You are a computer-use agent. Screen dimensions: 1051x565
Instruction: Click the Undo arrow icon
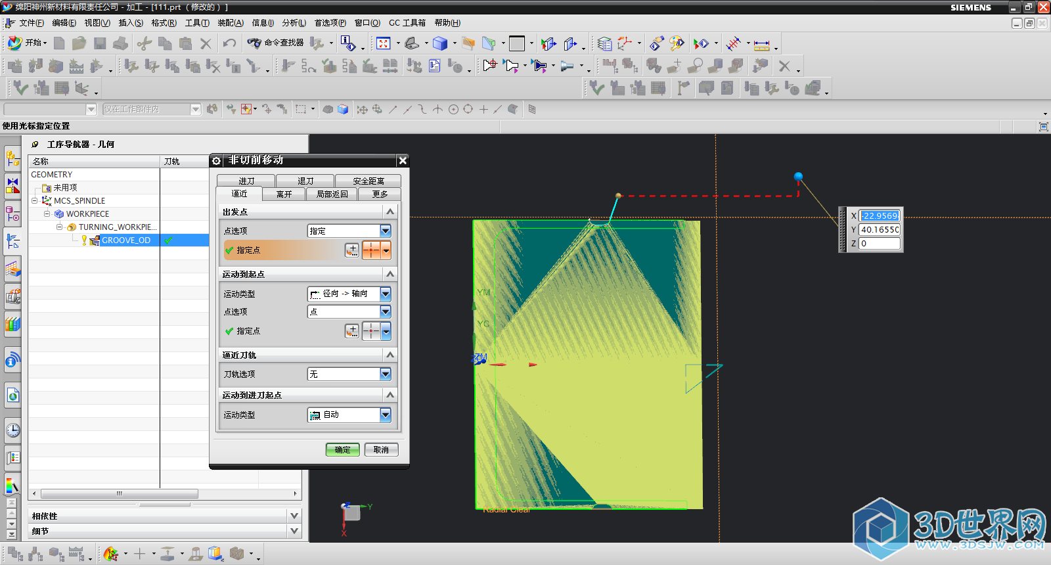(x=229, y=43)
